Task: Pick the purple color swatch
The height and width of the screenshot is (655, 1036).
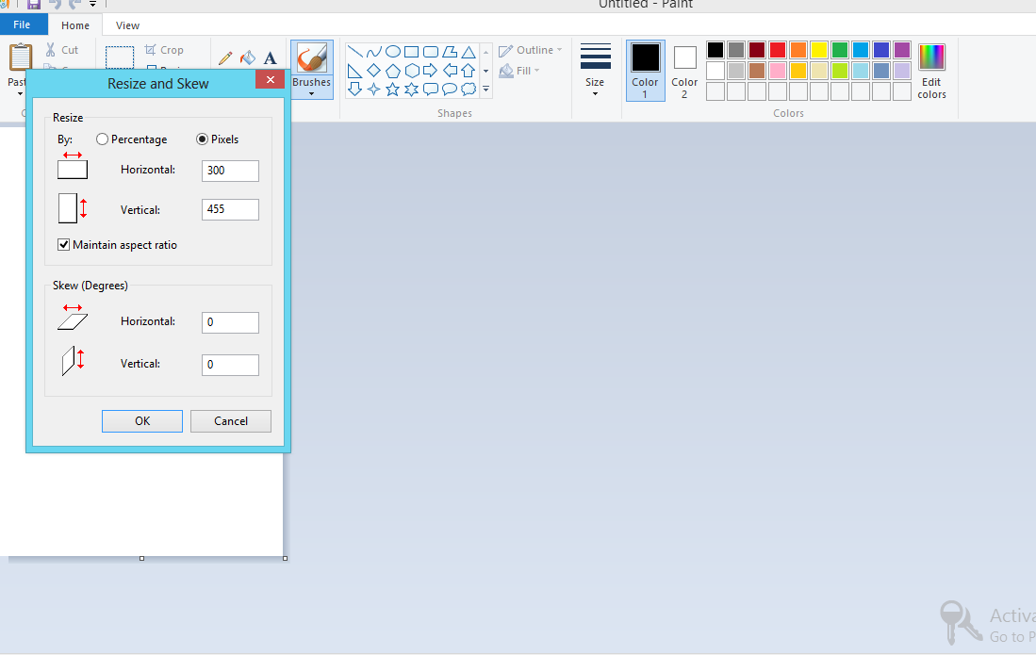Action: [x=902, y=50]
